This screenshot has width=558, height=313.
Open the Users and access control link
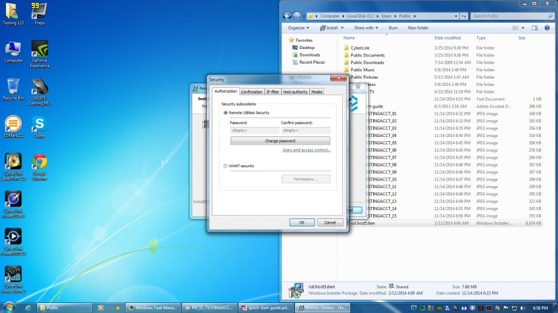(307, 150)
